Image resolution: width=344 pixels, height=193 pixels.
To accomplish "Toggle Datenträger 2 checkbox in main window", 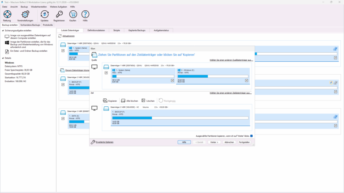I will point(63,84).
